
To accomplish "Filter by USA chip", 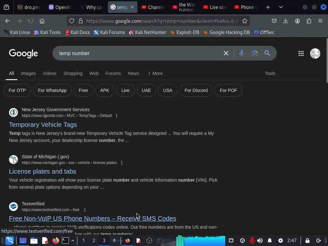I will [x=168, y=90].
